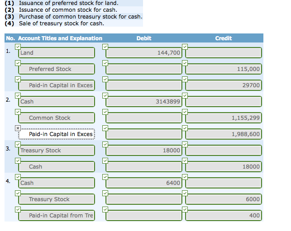
Task: Click the debit field showing 3143899
Action: tap(144, 101)
